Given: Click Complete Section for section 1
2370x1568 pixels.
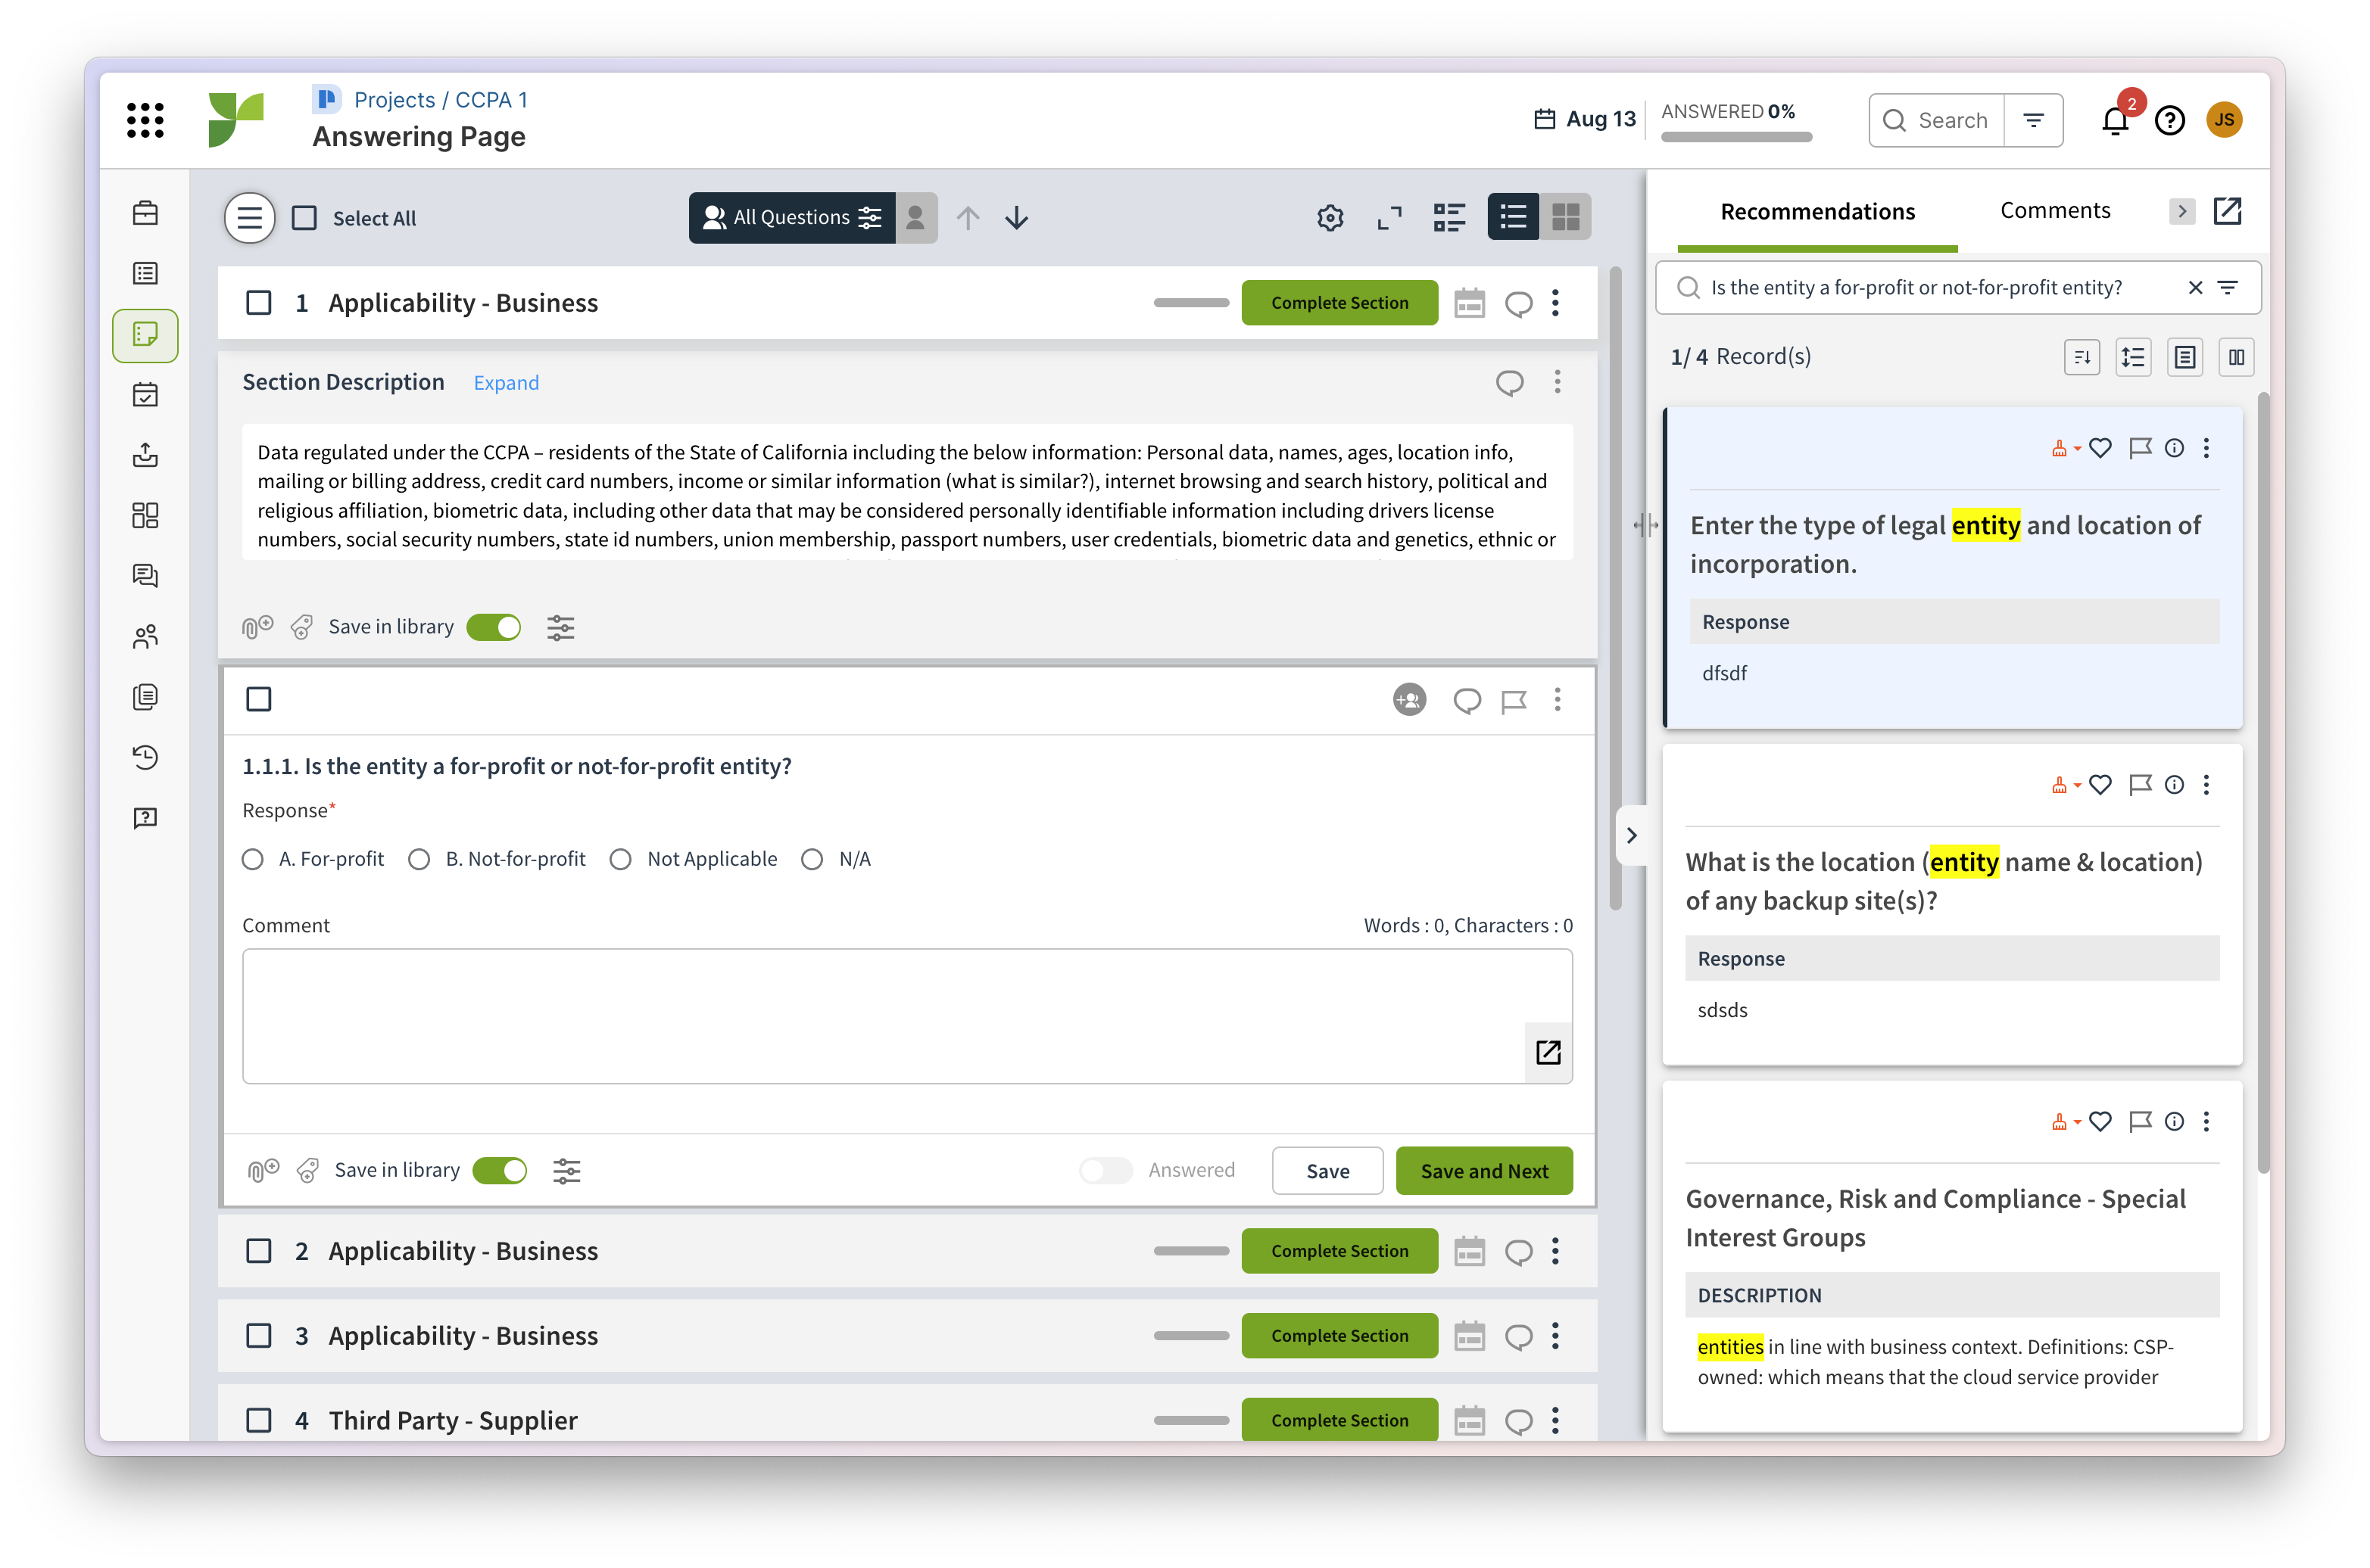Looking at the screenshot, I should click(1339, 303).
